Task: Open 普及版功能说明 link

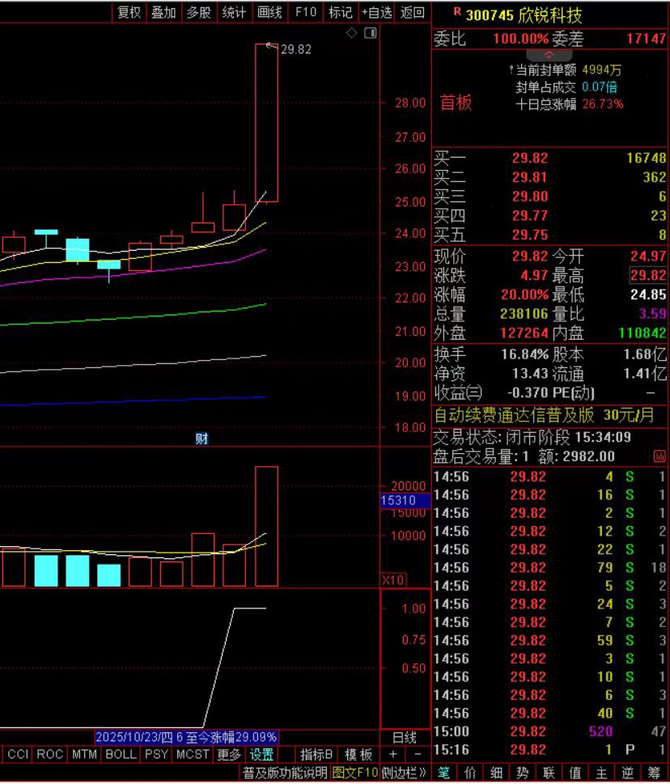Action: (x=285, y=773)
